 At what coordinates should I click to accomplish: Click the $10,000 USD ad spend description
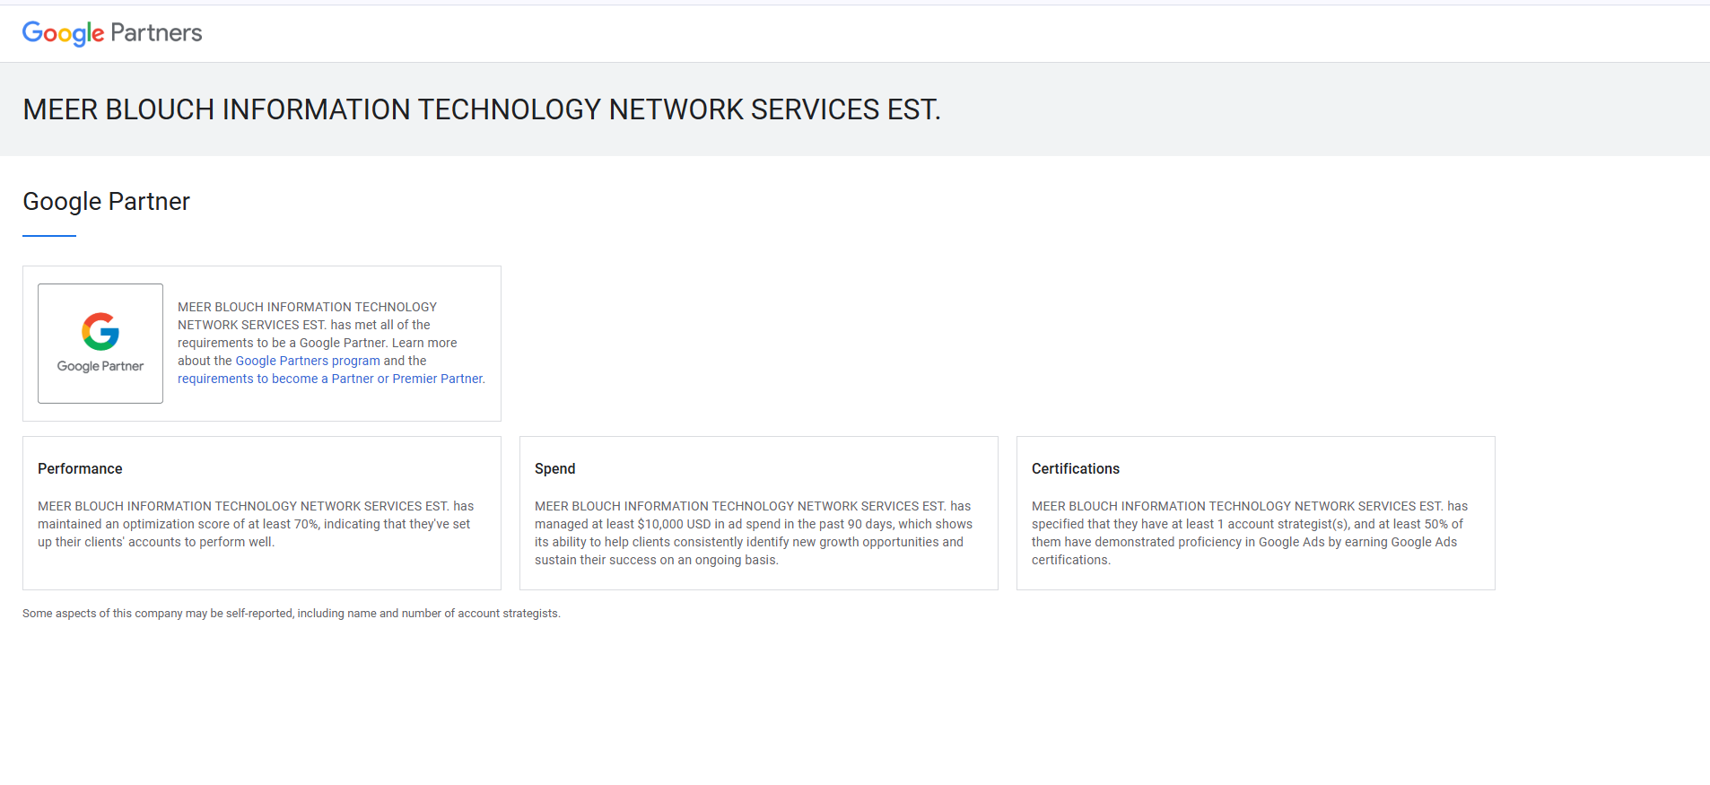point(754,533)
